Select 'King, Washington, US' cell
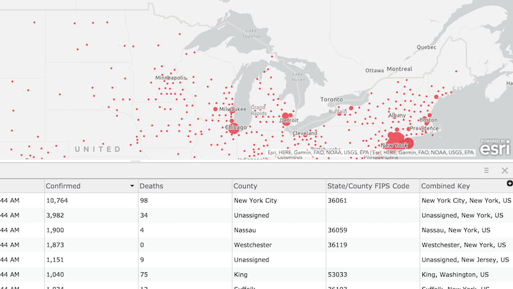This screenshot has height=289, width=513. pos(466,274)
